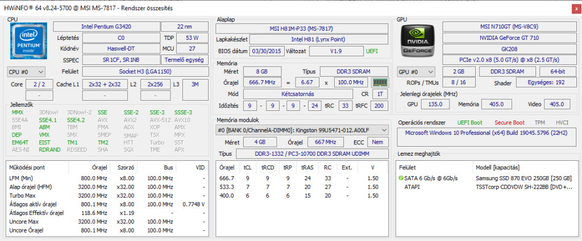Click the Haswell-DT codename field
Screen dimensions: 582x241
tap(121, 49)
